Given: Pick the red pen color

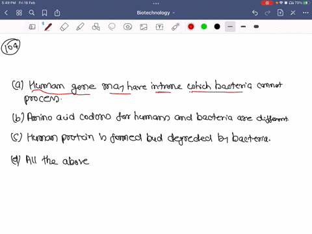Looking at the screenshot, I should tap(191, 27).
